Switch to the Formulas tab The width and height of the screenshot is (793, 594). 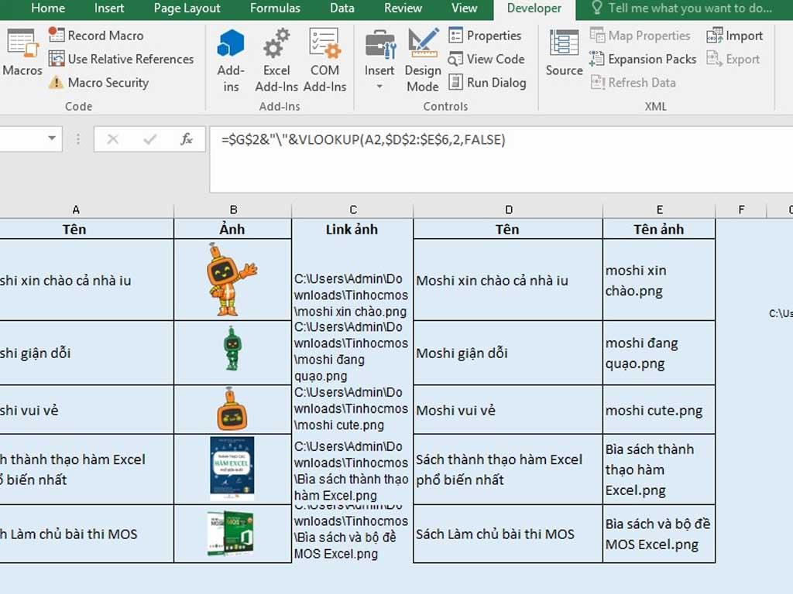point(275,9)
